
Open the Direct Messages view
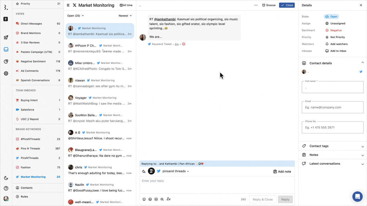pyautogui.click(x=31, y=24)
